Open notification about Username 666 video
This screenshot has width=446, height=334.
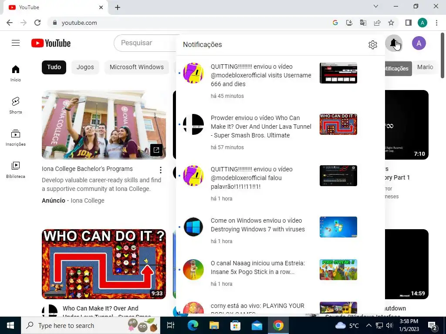261,75
